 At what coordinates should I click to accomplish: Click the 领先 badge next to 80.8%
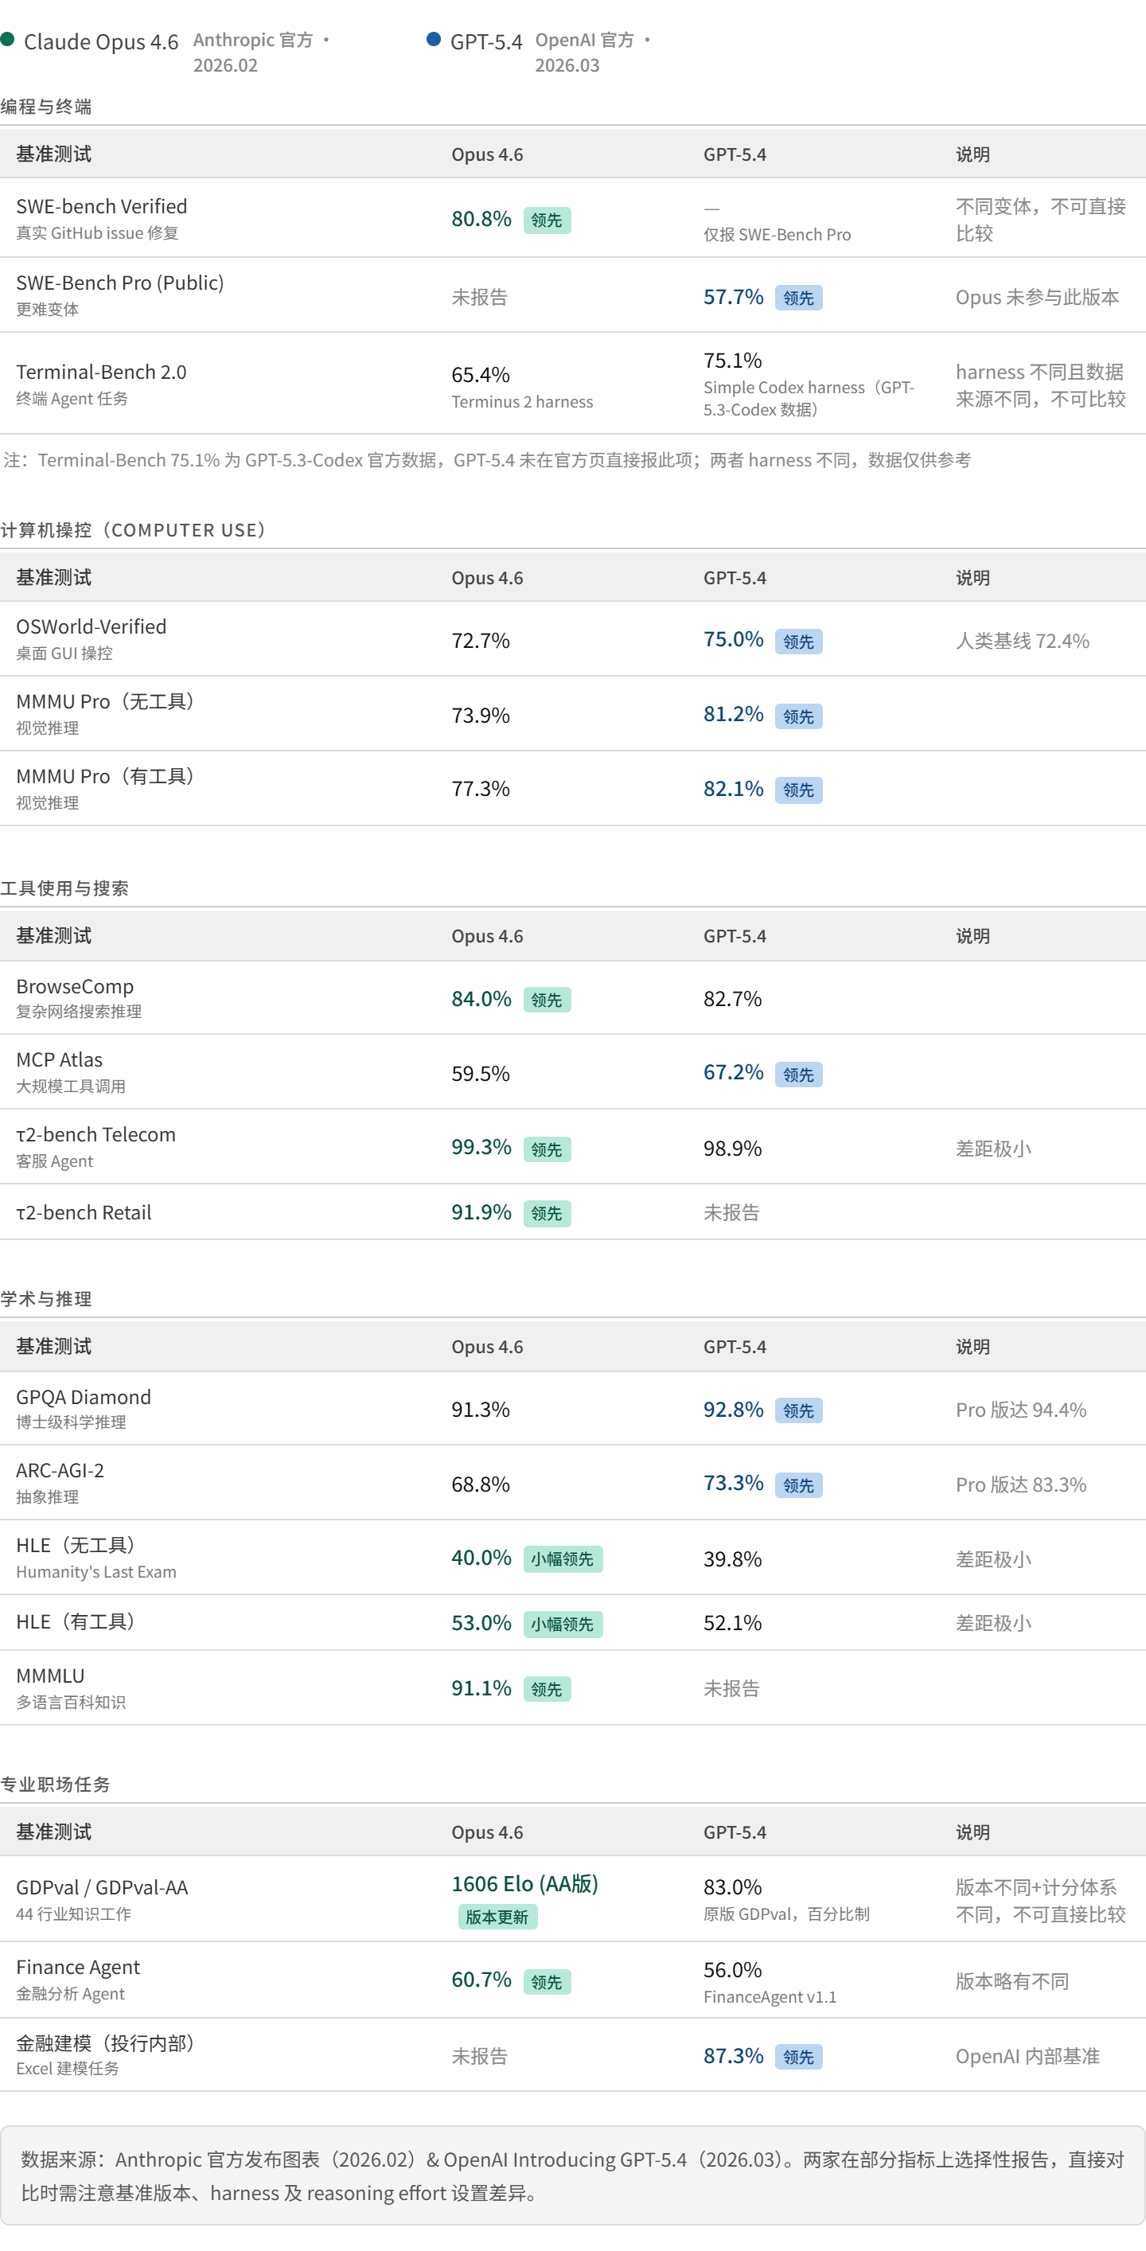547,220
